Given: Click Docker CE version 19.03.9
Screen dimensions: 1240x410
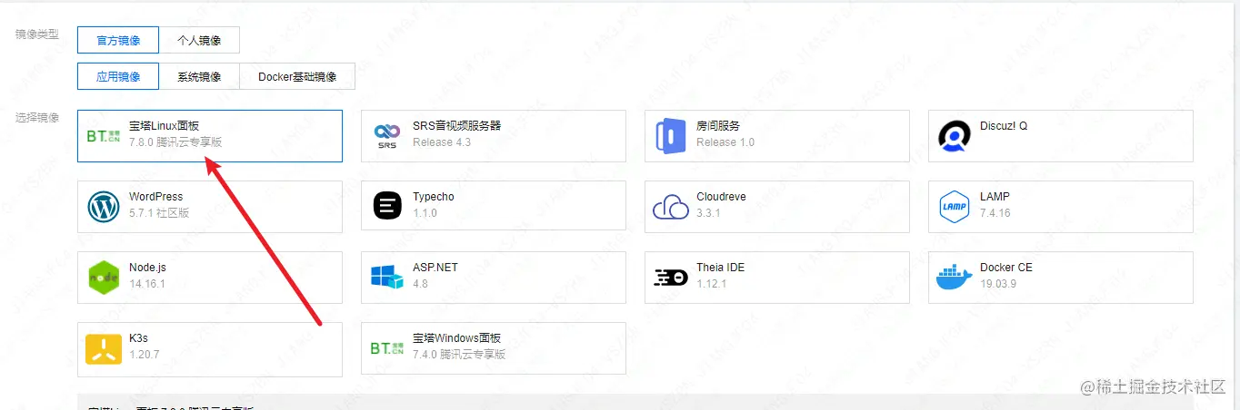Looking at the screenshot, I should click(998, 284).
